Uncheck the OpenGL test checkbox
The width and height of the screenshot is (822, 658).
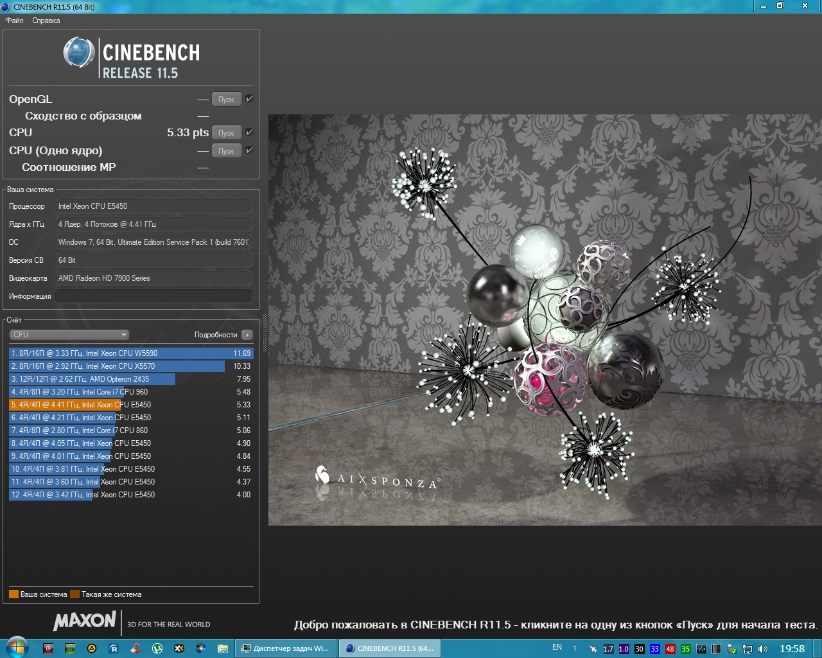coord(249,99)
